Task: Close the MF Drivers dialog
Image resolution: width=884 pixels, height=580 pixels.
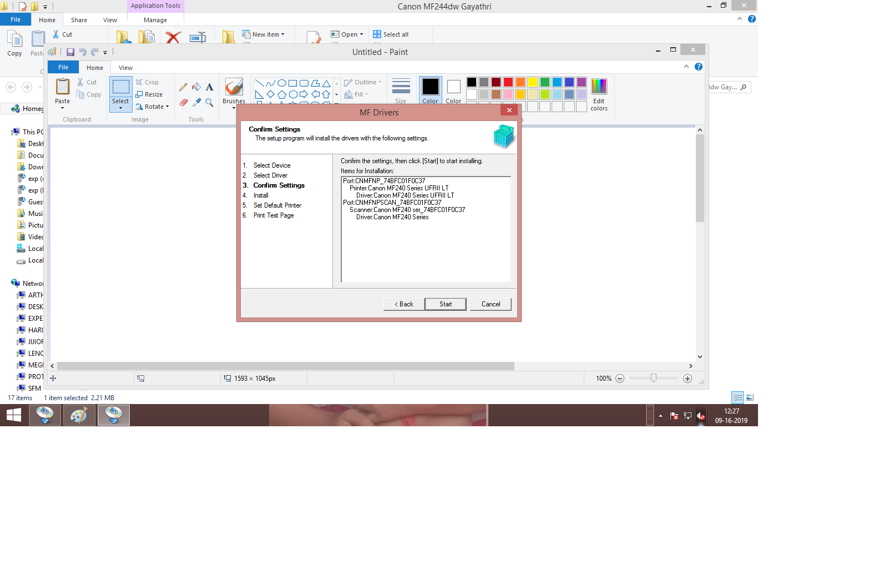Action: tap(509, 110)
